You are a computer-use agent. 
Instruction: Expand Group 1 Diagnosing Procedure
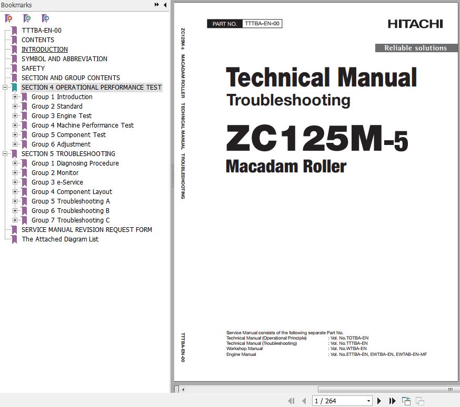point(15,163)
